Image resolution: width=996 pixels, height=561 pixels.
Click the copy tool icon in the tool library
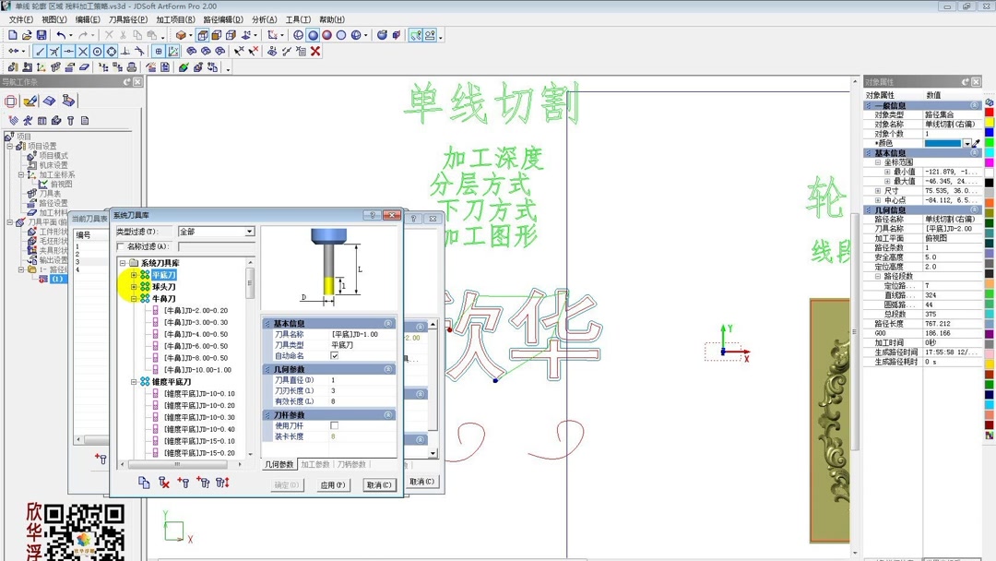click(145, 482)
